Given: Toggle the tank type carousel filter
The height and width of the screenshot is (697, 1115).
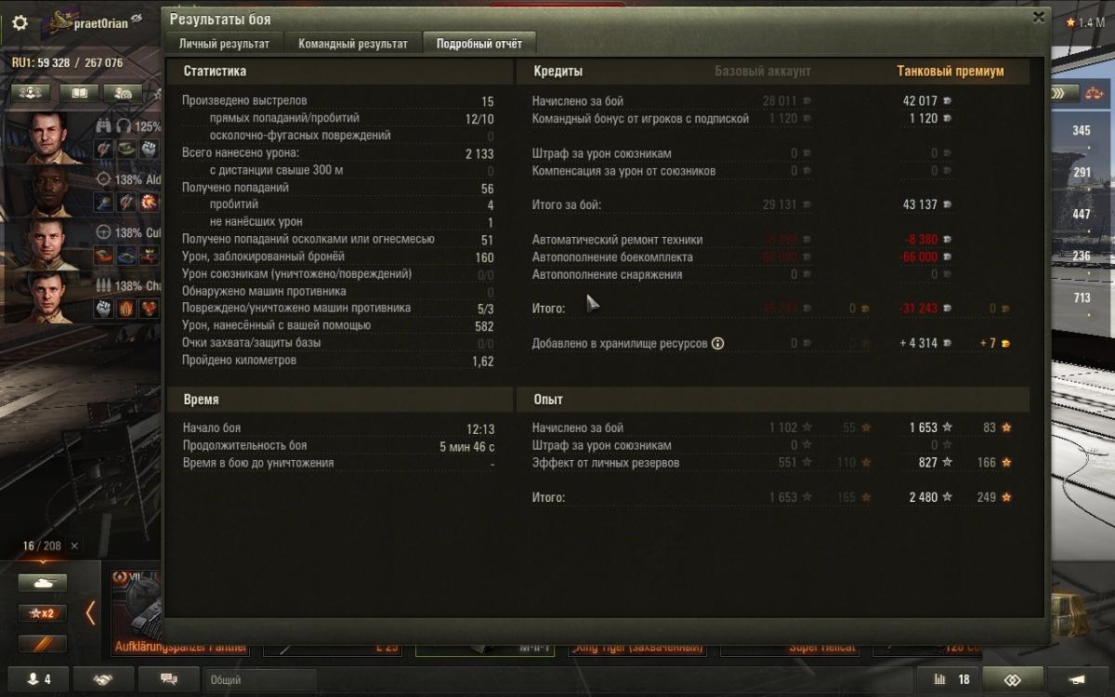Looking at the screenshot, I should click(43, 583).
